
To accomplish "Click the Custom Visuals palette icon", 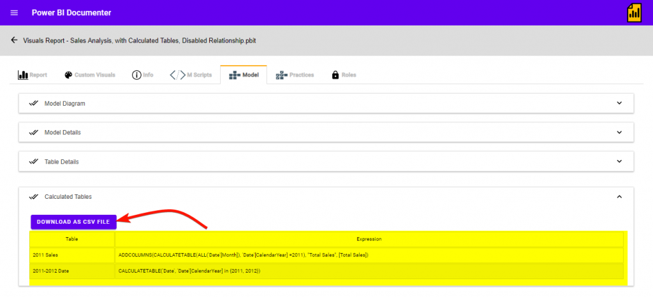I will [68, 75].
